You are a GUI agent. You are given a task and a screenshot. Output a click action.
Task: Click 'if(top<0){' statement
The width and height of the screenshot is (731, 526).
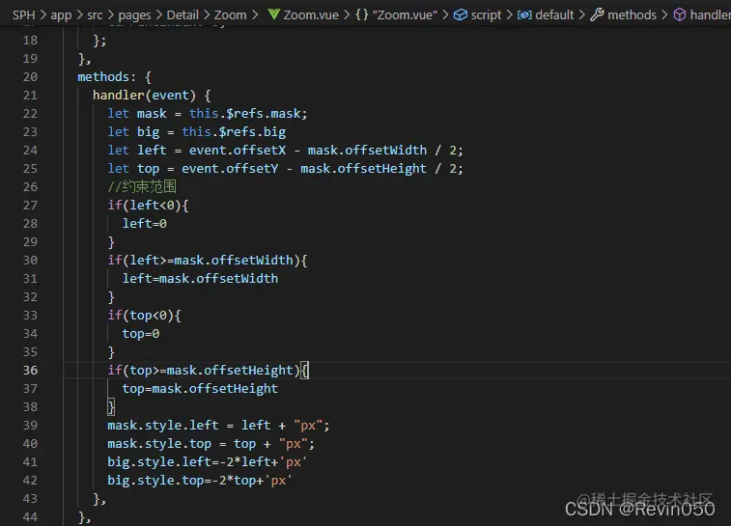point(144,316)
